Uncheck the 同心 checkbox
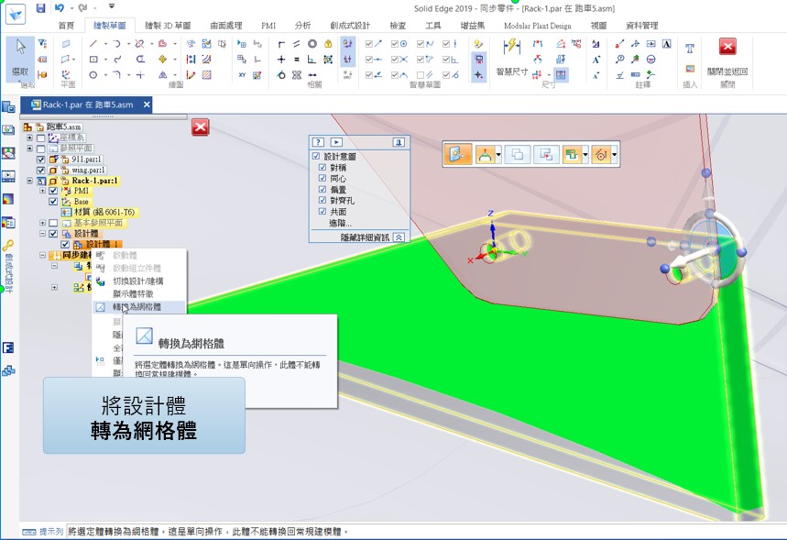Image resolution: width=787 pixels, height=540 pixels. point(322,179)
